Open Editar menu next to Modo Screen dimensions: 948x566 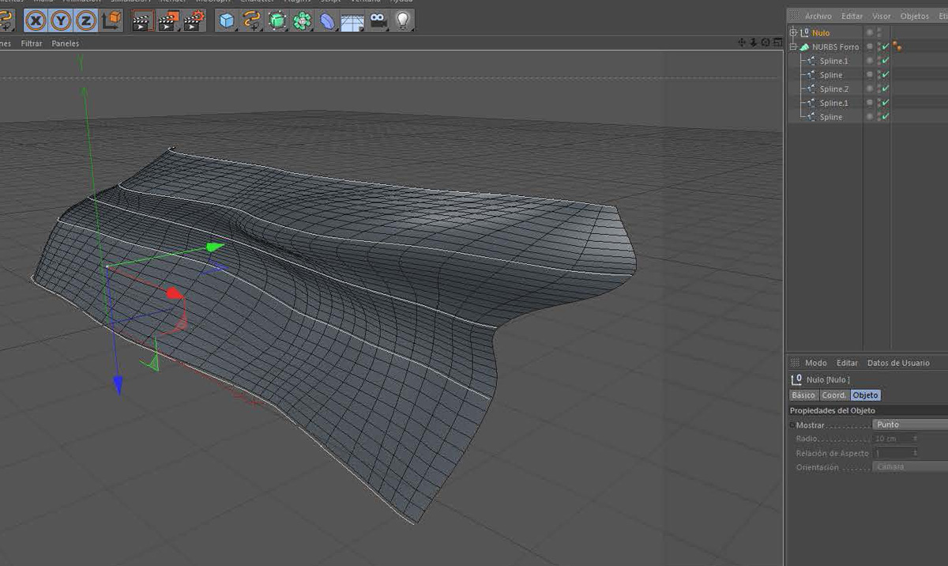coord(847,363)
